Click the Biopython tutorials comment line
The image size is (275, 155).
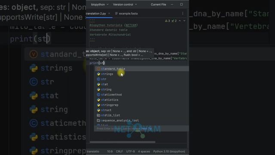click(x=113, y=25)
